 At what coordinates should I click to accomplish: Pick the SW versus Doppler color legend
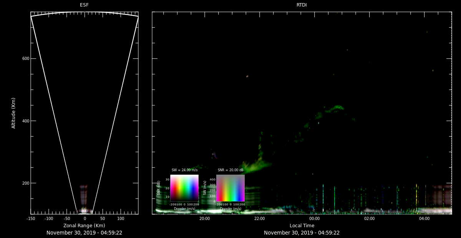tap(230, 188)
